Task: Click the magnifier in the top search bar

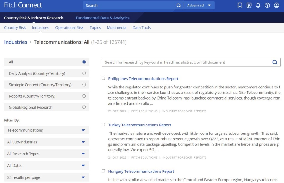Action: tap(179, 6)
